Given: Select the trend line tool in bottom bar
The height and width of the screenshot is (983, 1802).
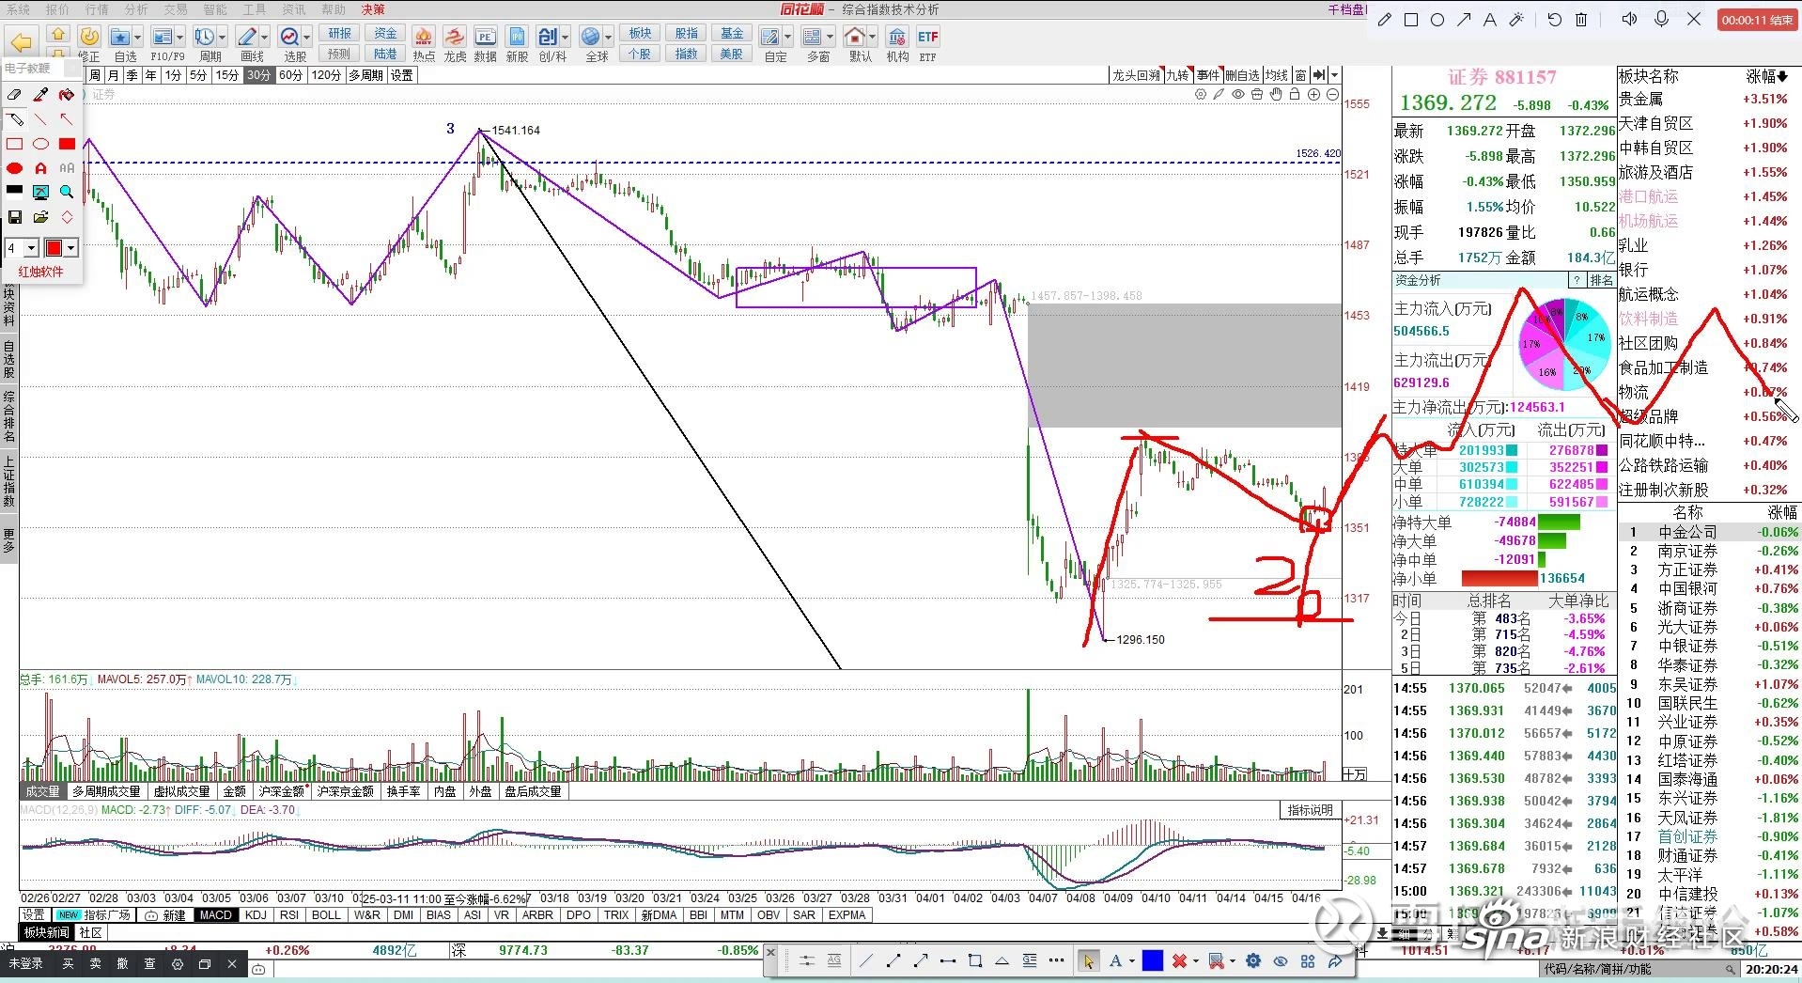Looking at the screenshot, I should 866,961.
